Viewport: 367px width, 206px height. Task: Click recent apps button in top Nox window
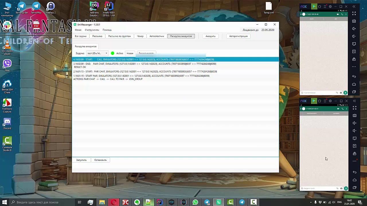point(354,92)
